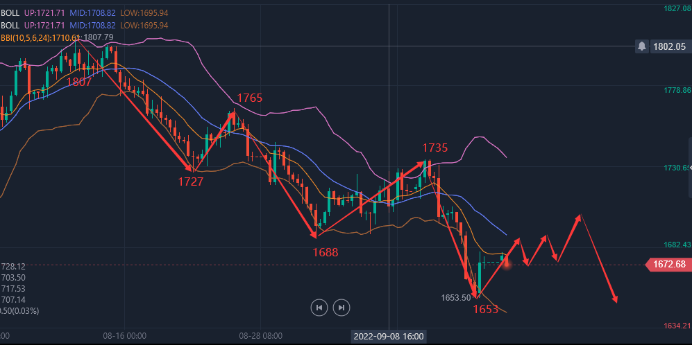
Task: Click the step-back playback button
Action: point(319,307)
